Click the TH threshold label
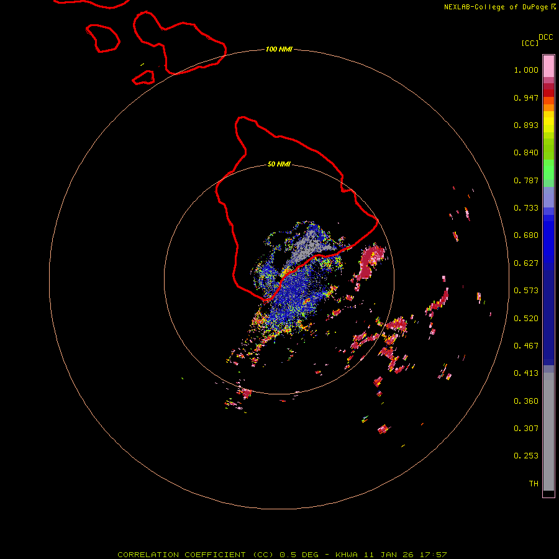Viewport: 559px width, 559px height. (x=534, y=484)
